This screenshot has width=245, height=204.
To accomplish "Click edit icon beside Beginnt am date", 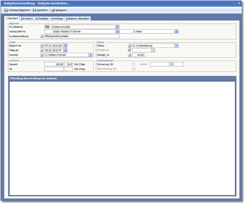I will coord(42,46).
